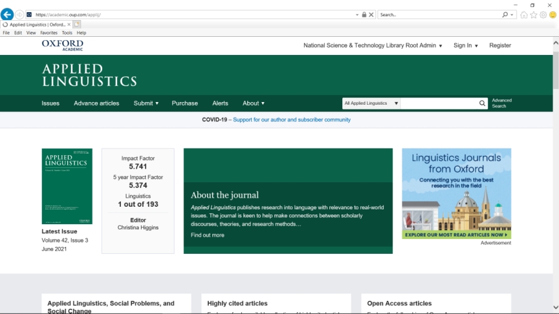559x314 pixels.
Task: Click inside the journal search text field
Action: point(439,103)
